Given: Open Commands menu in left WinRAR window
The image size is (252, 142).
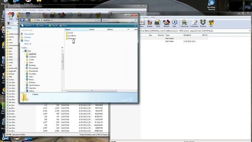Looking at the screenshot, I should [16, 10].
